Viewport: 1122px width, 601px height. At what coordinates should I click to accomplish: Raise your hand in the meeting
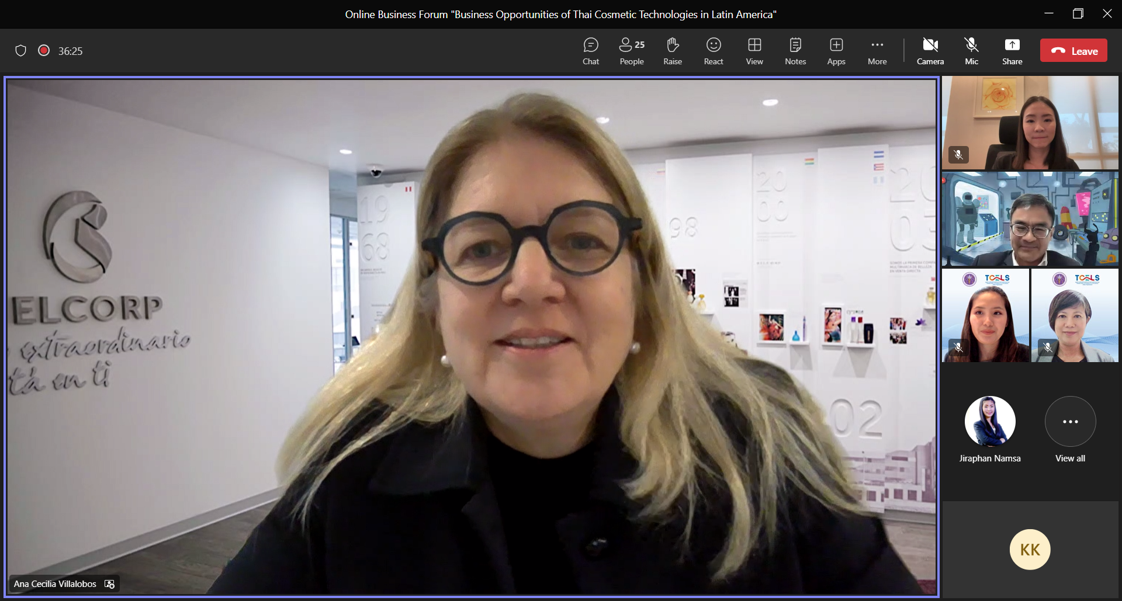[672, 51]
